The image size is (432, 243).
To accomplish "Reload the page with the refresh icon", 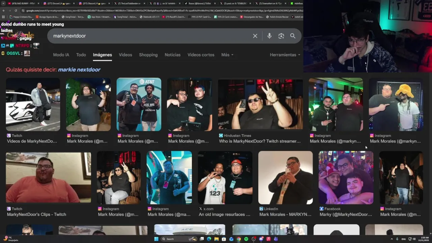I will tap(16, 10).
